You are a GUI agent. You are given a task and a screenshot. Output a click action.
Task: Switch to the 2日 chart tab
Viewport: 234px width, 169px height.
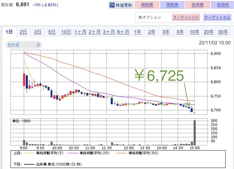point(23,32)
